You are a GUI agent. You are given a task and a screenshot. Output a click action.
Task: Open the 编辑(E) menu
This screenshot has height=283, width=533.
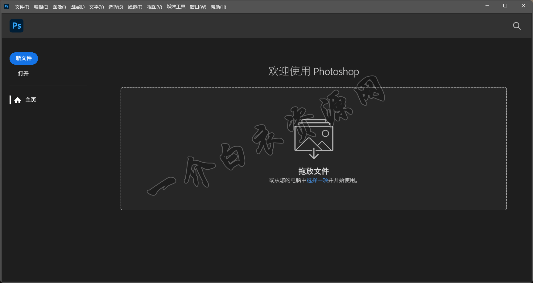41,7
